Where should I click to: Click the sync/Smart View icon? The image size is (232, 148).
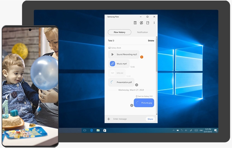(141, 23)
